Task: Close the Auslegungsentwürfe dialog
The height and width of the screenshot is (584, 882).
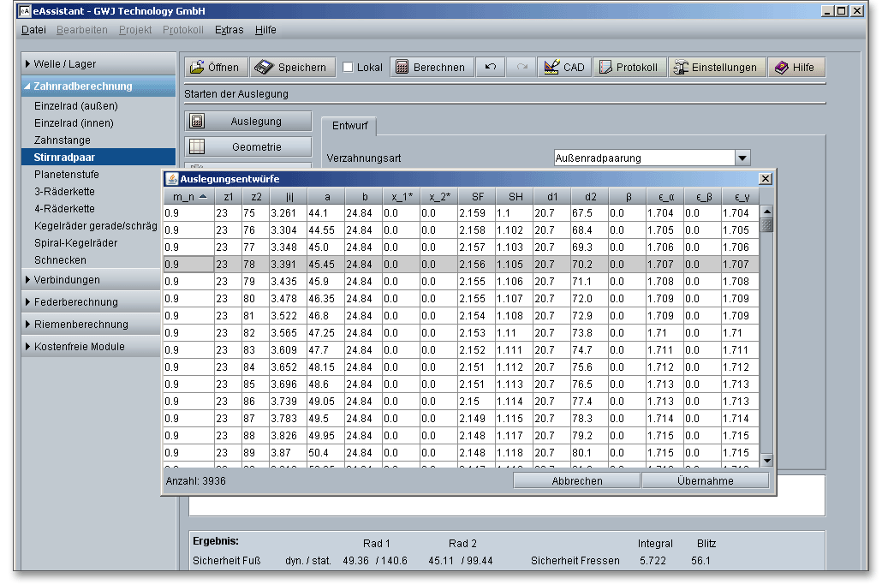Action: pos(766,178)
